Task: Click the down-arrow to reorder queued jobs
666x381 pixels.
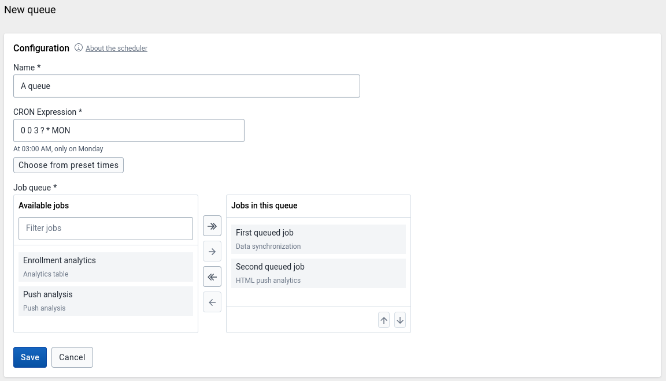Action: [399, 319]
